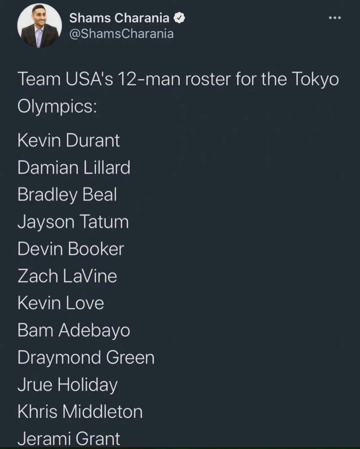
Task: Click the name Kevin Durant
Action: pyautogui.click(x=68, y=140)
